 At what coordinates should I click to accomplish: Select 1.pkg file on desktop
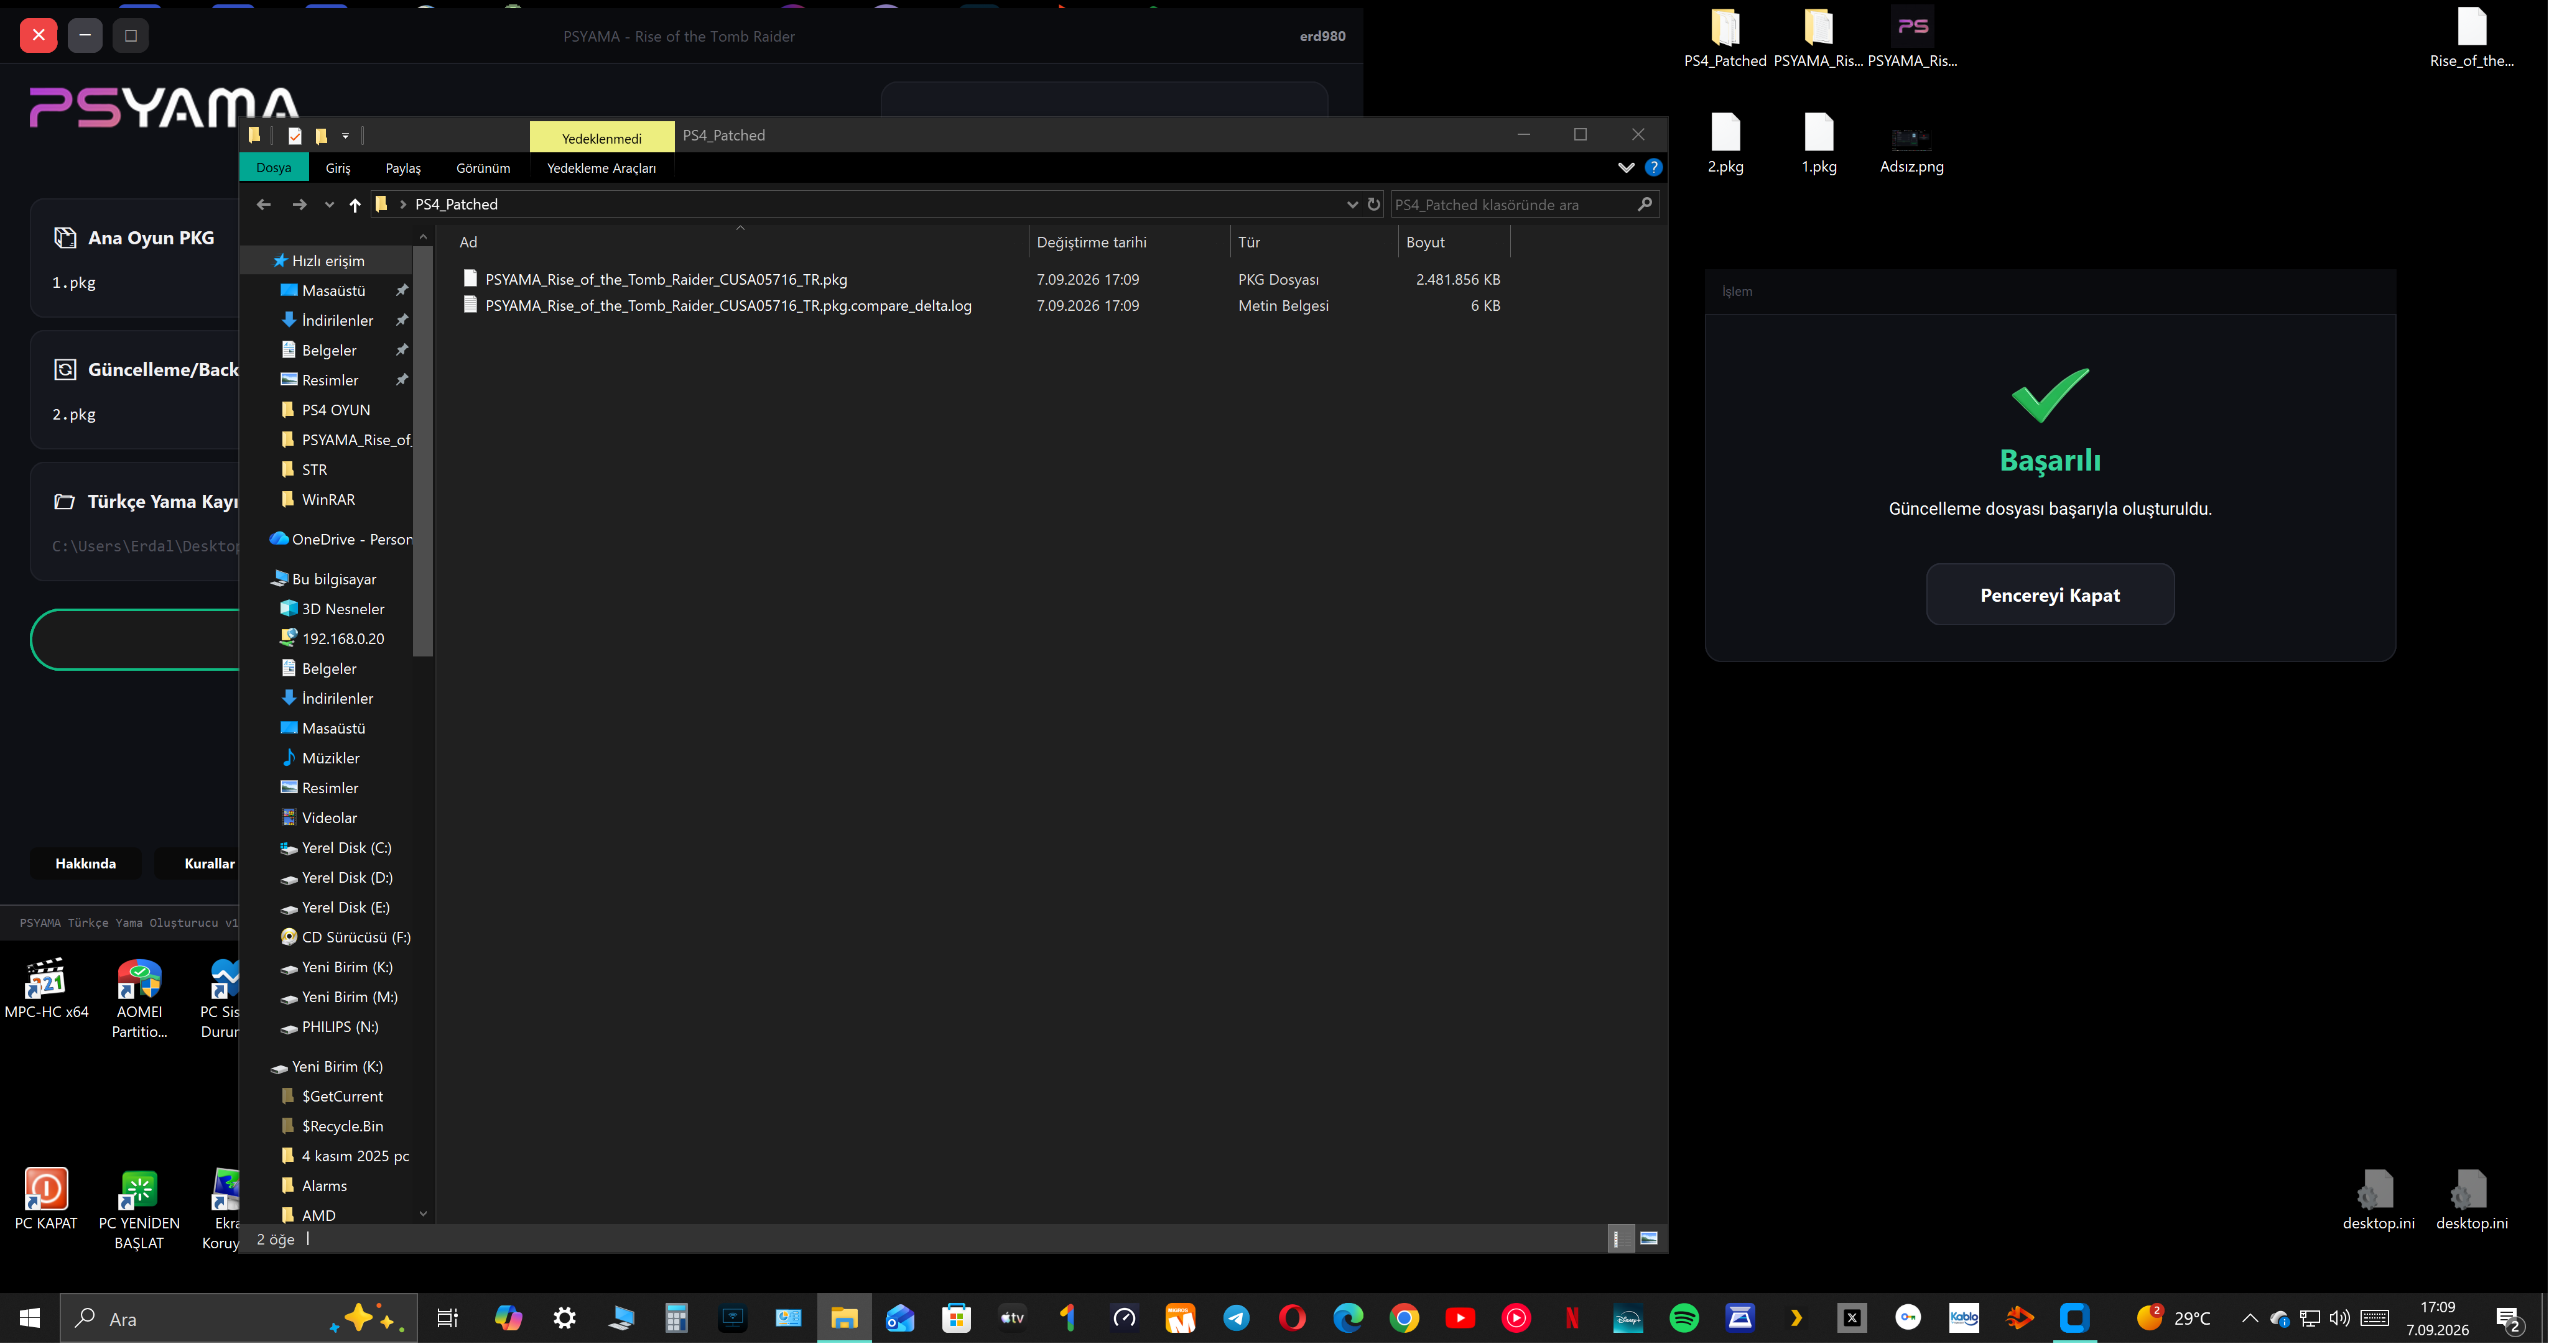pyautogui.click(x=1818, y=144)
